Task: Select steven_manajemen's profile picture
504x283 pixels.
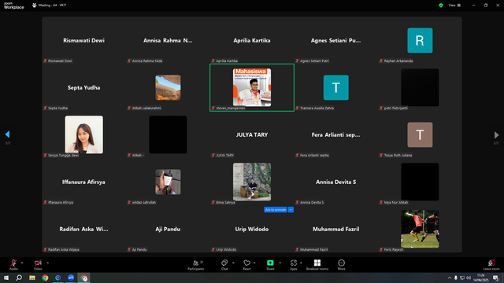Action: coord(252,87)
